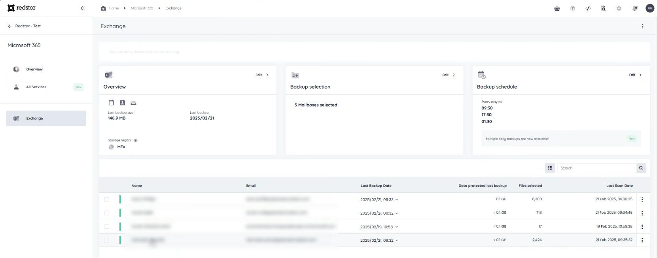This screenshot has width=657, height=258.
Task: Go back to Redstor - Test
Action: 25,26
